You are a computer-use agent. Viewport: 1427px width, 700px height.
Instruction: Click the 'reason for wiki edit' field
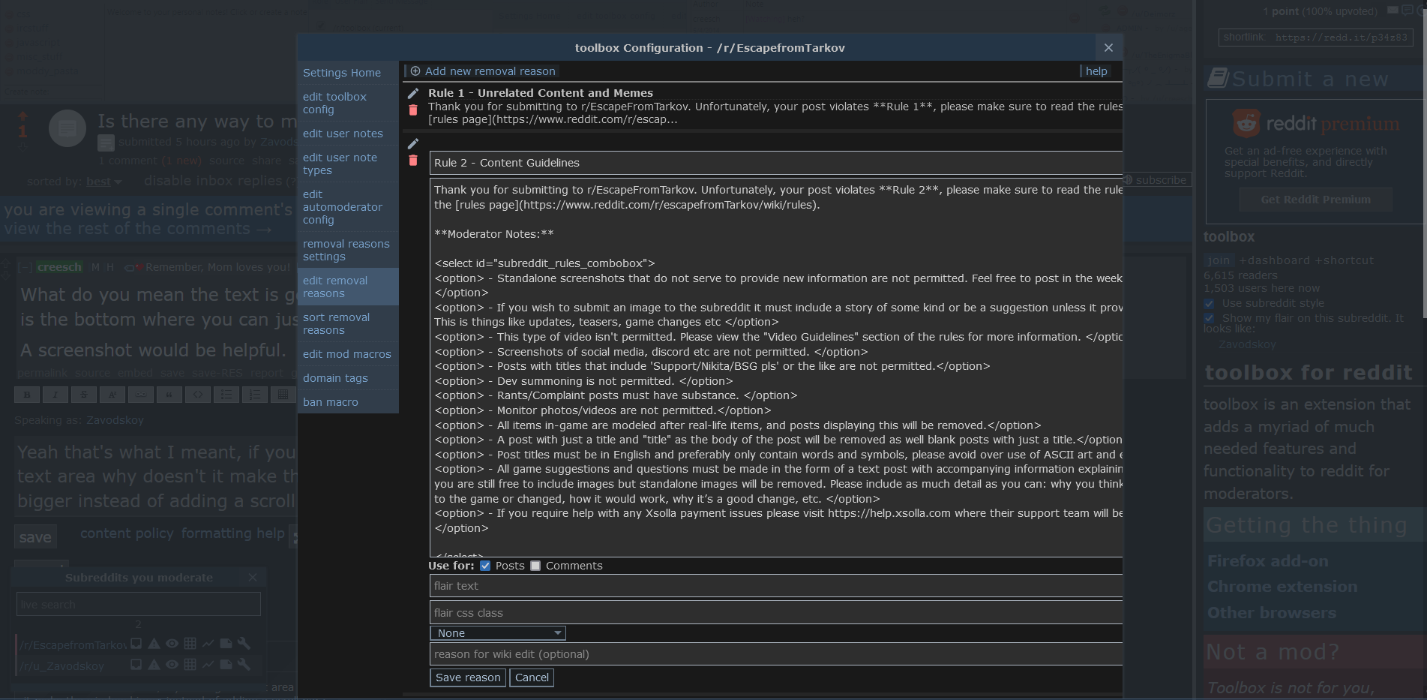(776, 654)
